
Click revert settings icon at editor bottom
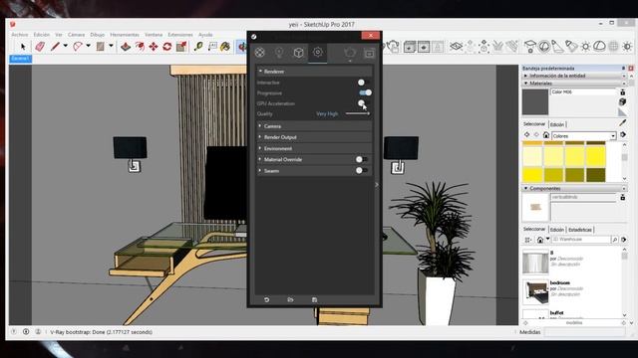click(x=267, y=300)
